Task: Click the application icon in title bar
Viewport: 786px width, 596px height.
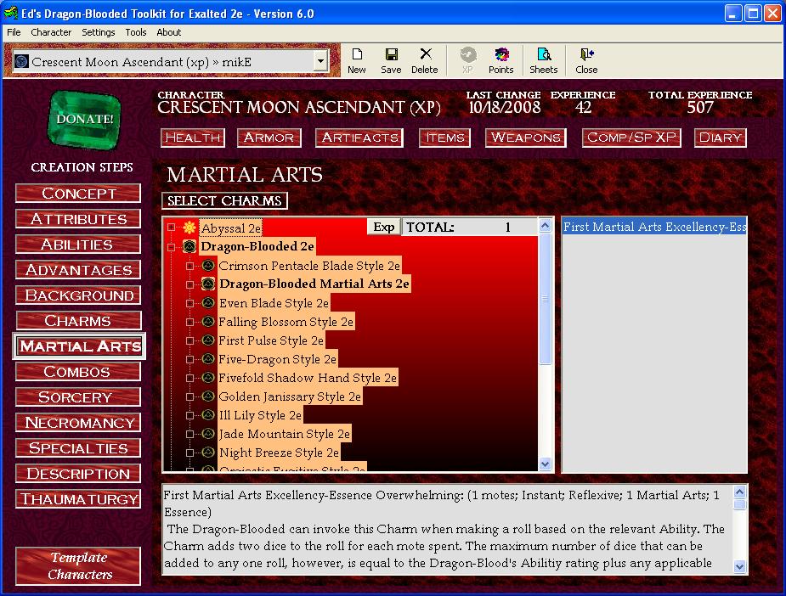Action: click(x=10, y=13)
